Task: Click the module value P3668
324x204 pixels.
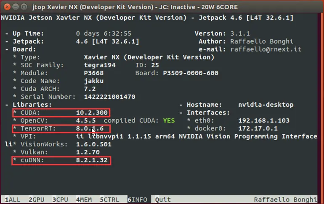Action: point(93,73)
